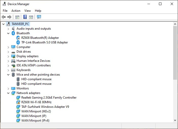Screen dimensions: 178x129
Task: Click Show/Hide Console Tree toolbar icon
Action: click(x=17, y=17)
